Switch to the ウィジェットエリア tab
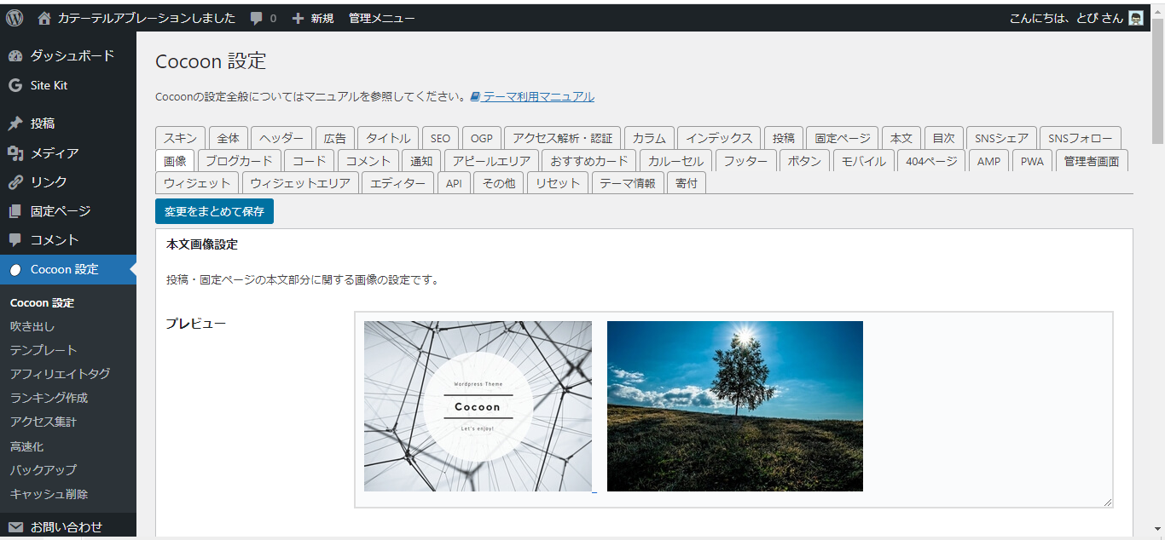Image resolution: width=1165 pixels, height=540 pixels. click(x=300, y=183)
